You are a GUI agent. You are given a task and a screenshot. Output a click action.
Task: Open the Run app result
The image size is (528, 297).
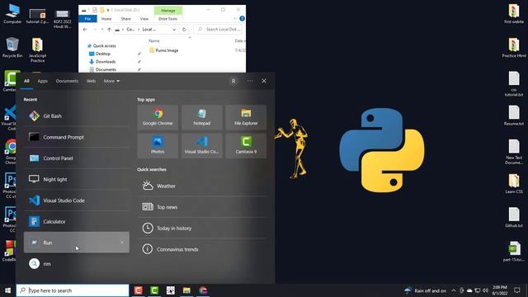(x=77, y=243)
